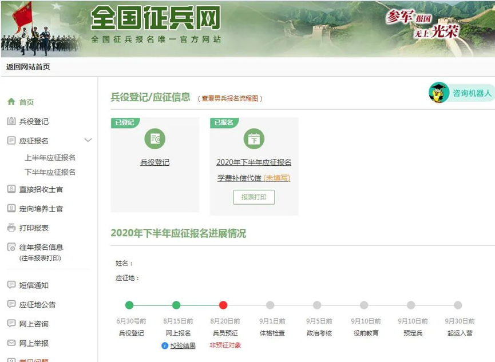The height and width of the screenshot is (362, 495).
Task: Click the envelope icon for 网上举报
Action: [x=11, y=343]
